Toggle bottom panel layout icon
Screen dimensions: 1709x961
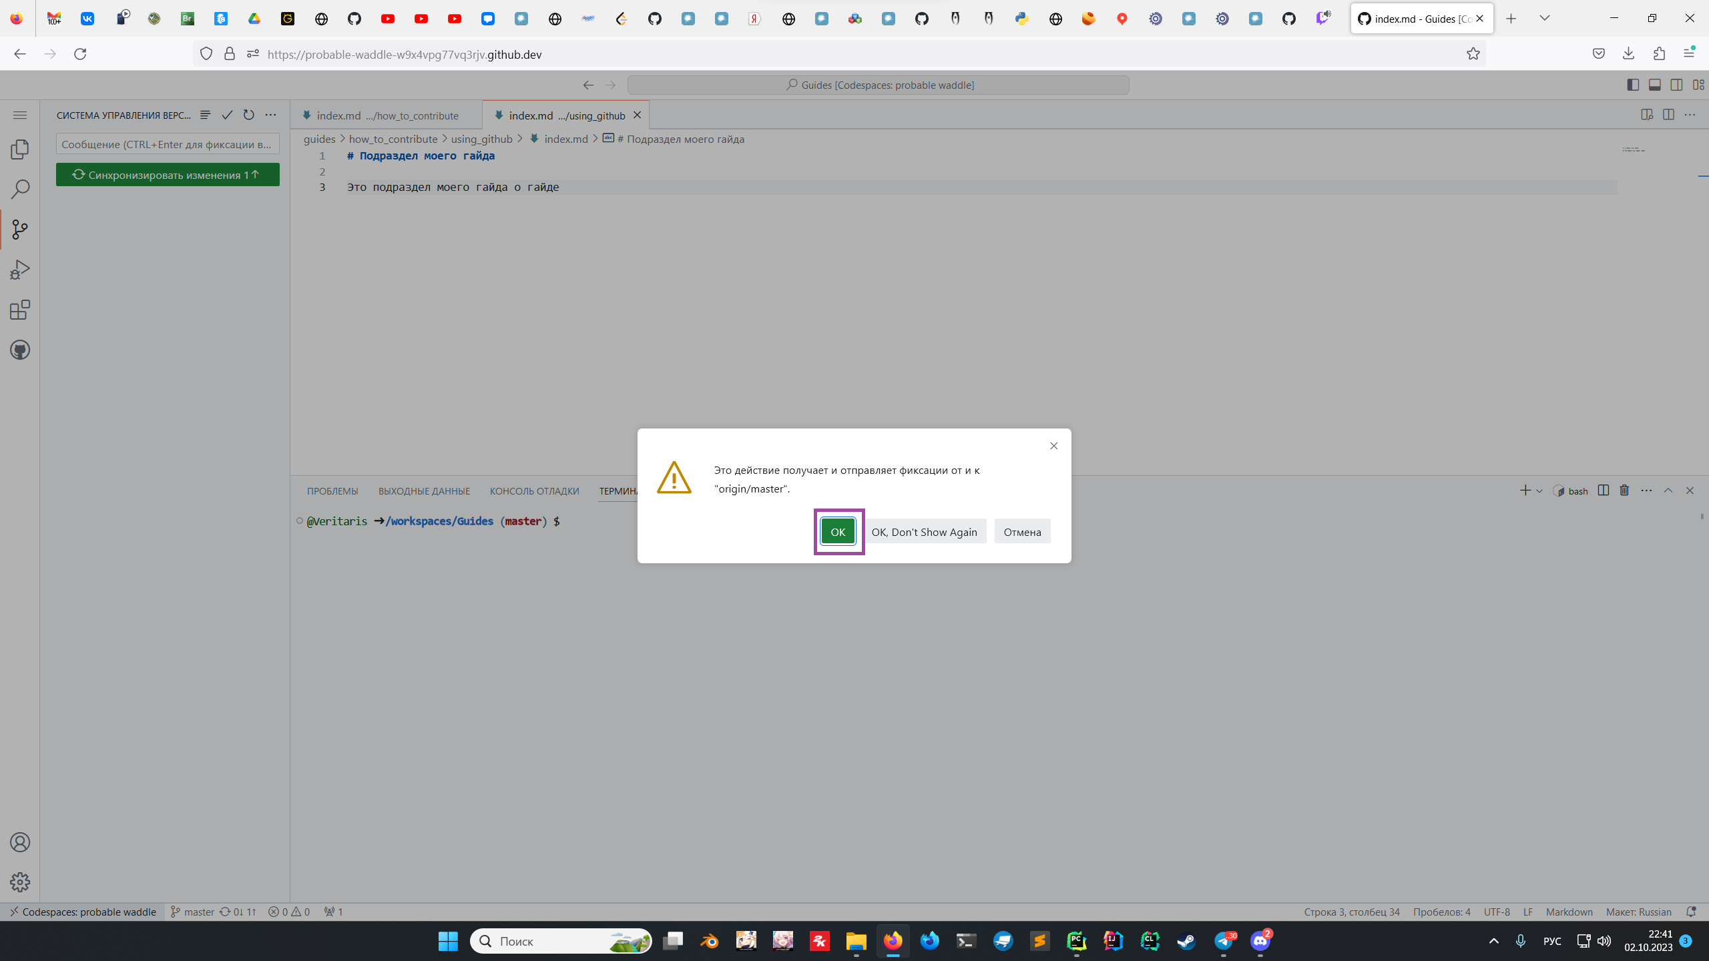[x=1655, y=85]
